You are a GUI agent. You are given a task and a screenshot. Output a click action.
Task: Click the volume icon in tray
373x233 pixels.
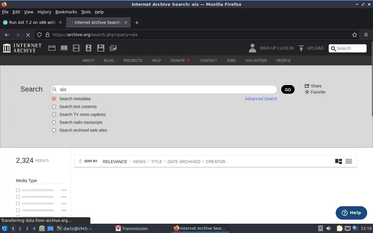pyautogui.click(x=329, y=229)
